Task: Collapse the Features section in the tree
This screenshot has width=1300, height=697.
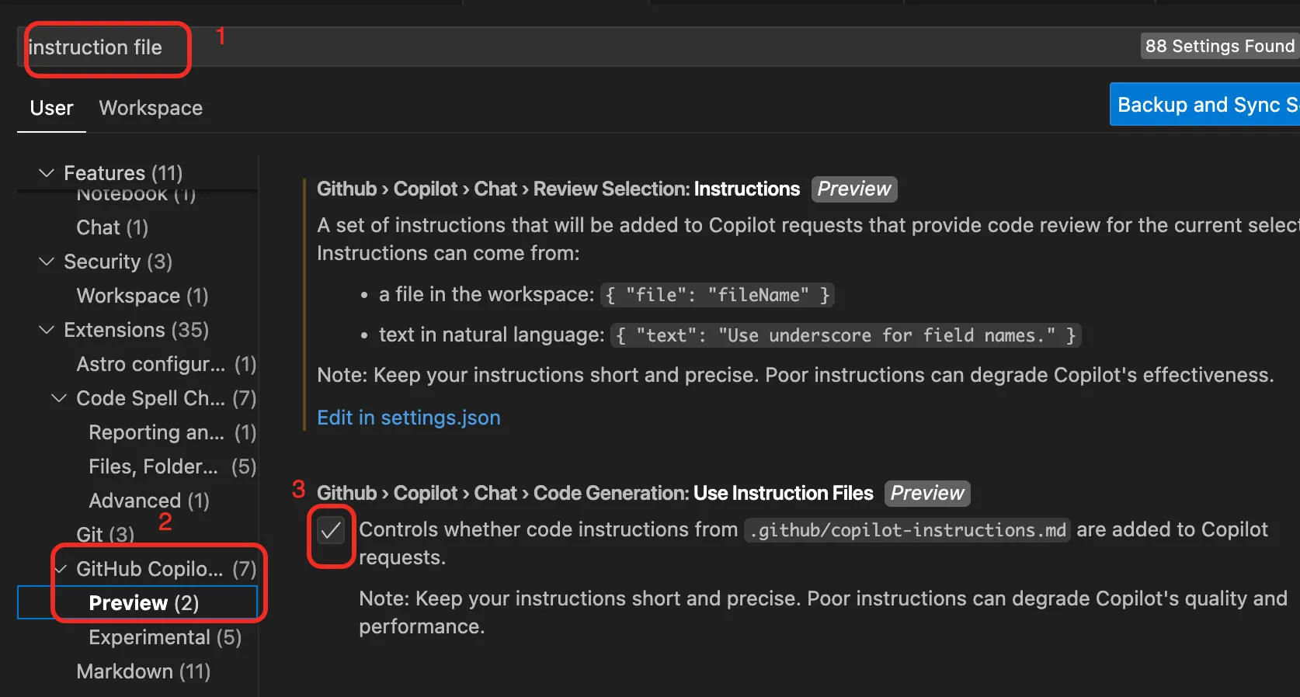Action: point(46,173)
